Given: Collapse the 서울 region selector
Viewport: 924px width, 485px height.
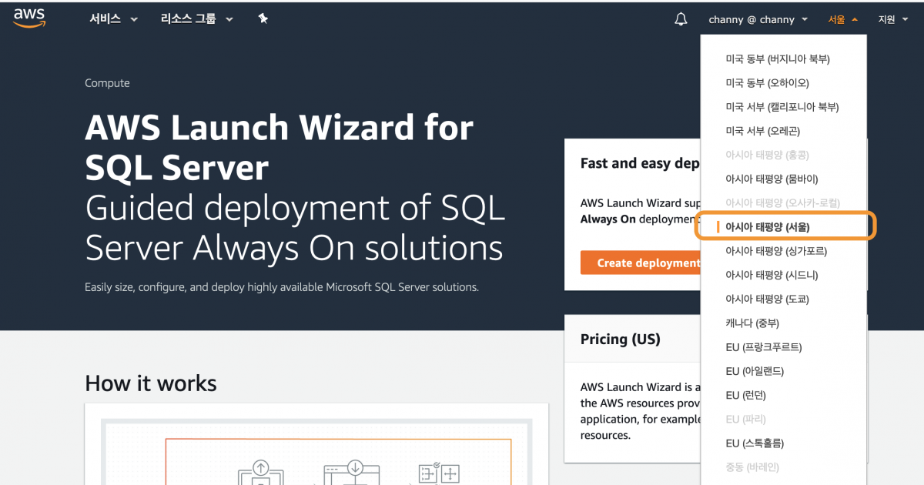Looking at the screenshot, I should (x=842, y=18).
